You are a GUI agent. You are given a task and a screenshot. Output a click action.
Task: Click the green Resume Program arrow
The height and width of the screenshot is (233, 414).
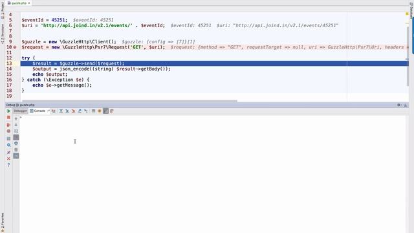point(8,111)
